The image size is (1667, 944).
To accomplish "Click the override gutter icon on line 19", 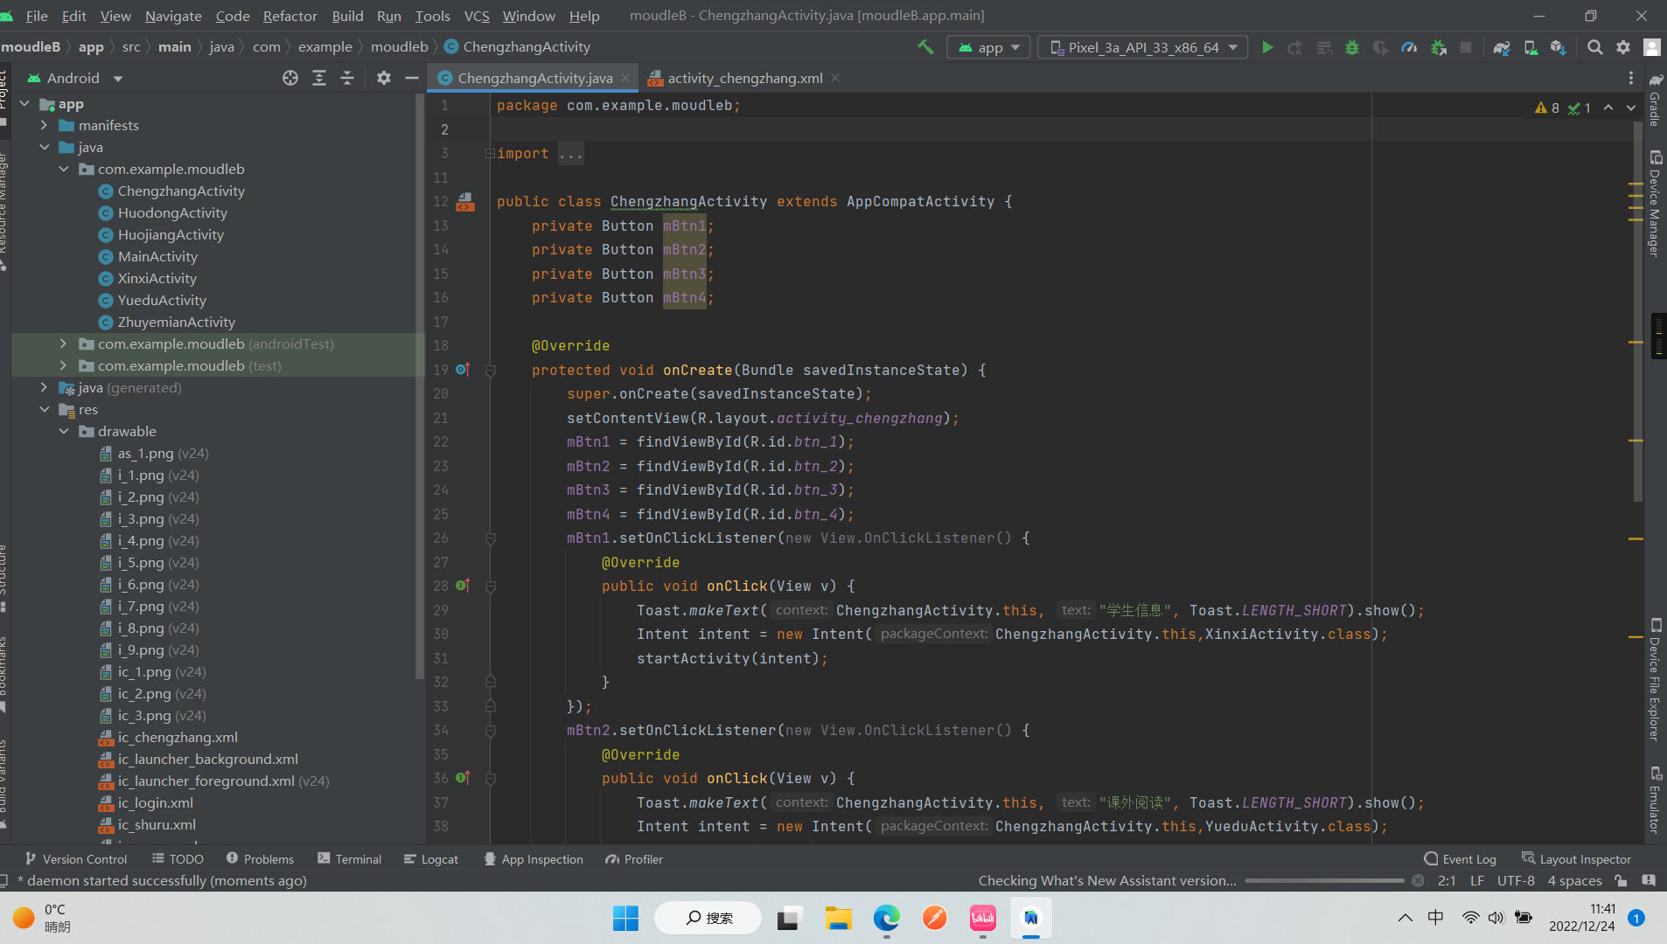I will point(464,370).
